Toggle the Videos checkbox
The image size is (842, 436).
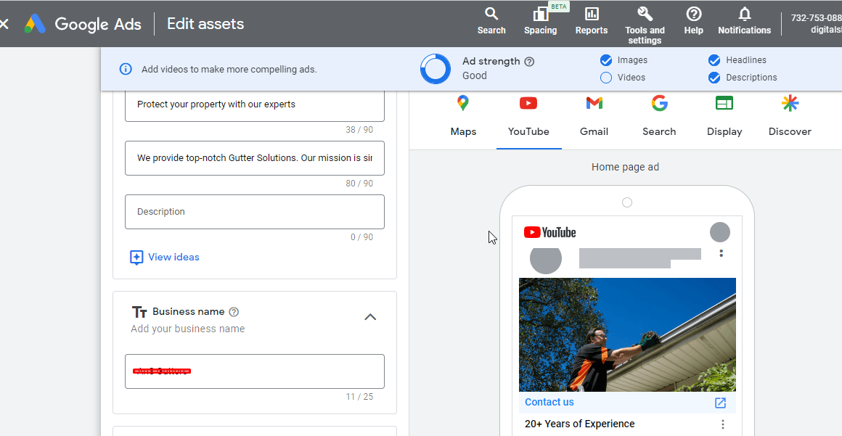point(606,78)
